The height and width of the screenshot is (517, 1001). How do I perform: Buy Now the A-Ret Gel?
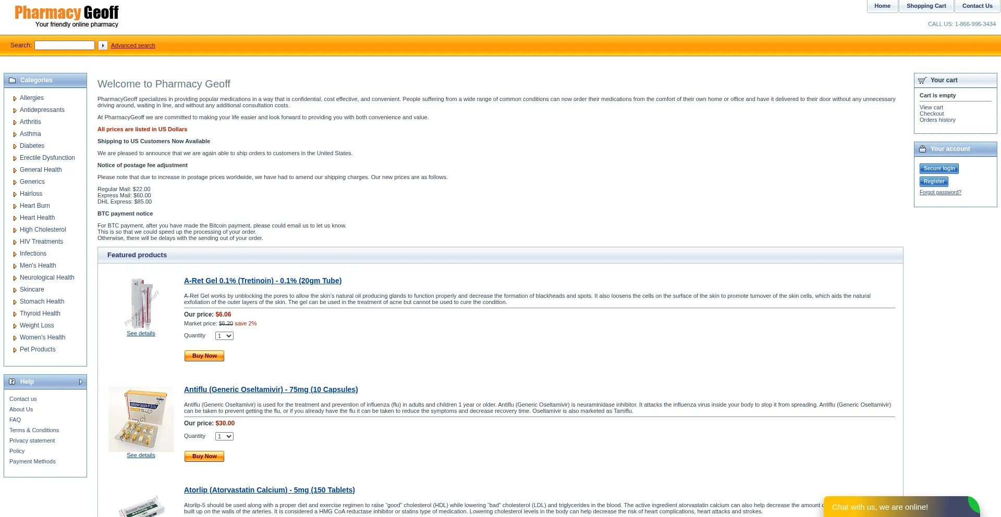pyautogui.click(x=204, y=356)
